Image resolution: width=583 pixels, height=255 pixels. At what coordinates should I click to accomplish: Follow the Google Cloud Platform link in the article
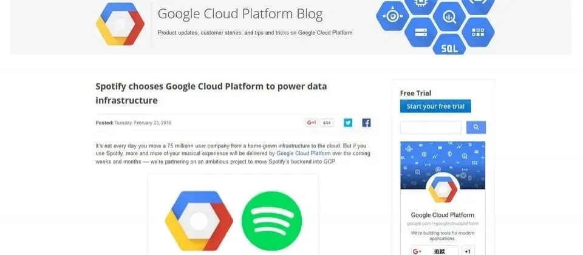click(x=304, y=153)
